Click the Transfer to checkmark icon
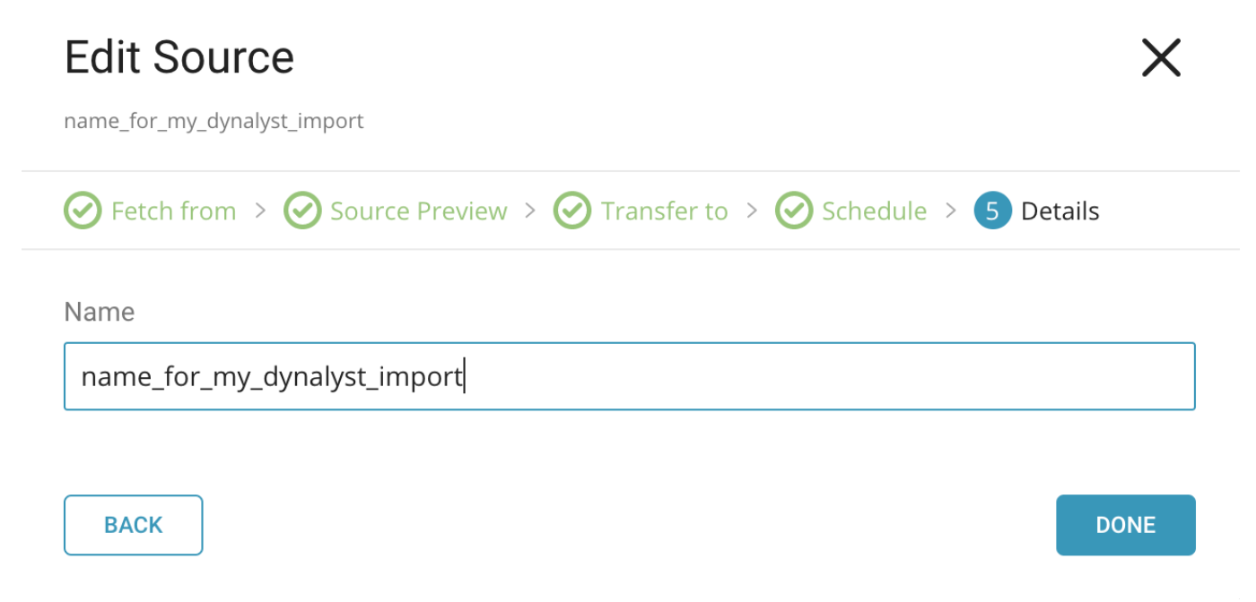Screen dimensions: 1256x602 [572, 211]
